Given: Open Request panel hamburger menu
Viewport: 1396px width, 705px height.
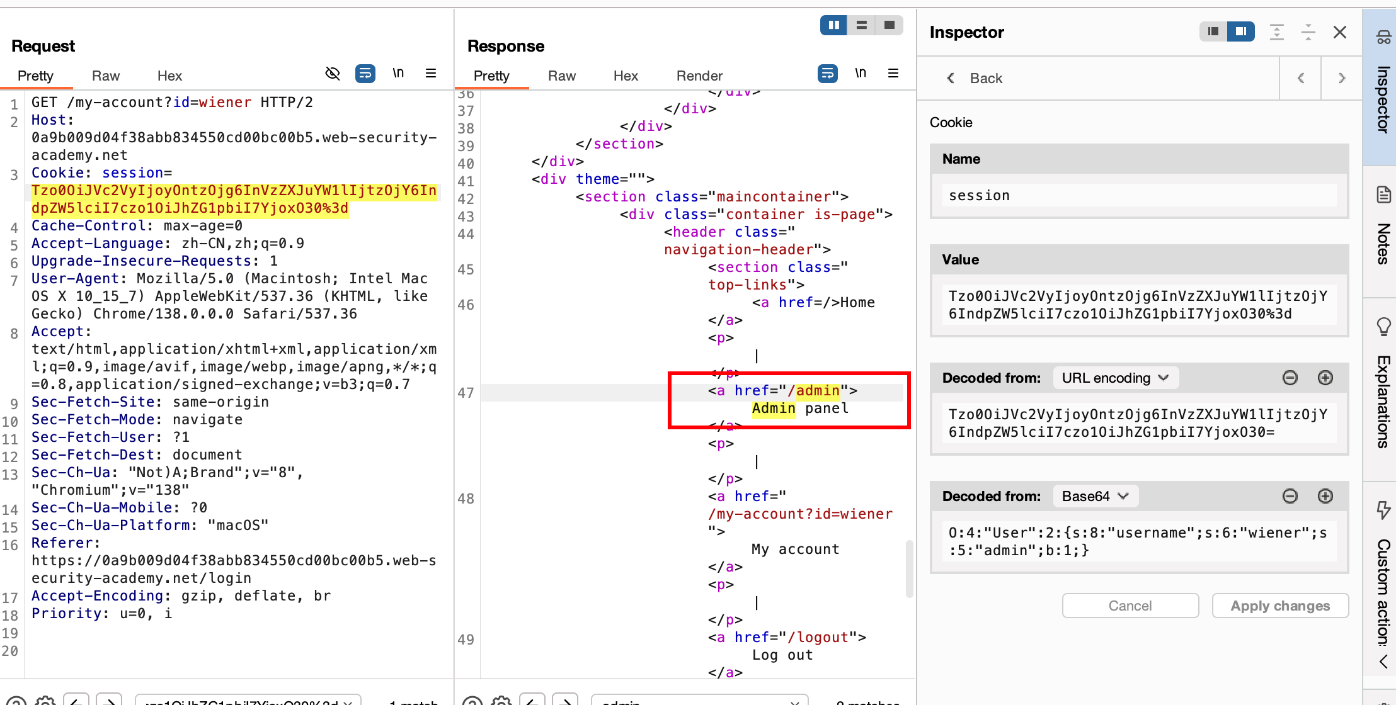Looking at the screenshot, I should click(x=431, y=74).
